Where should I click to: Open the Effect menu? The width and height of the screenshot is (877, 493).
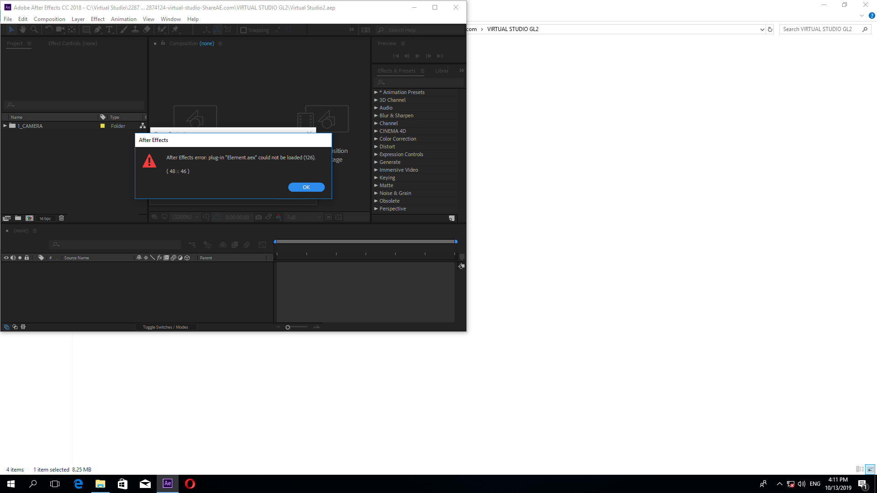pos(98,19)
